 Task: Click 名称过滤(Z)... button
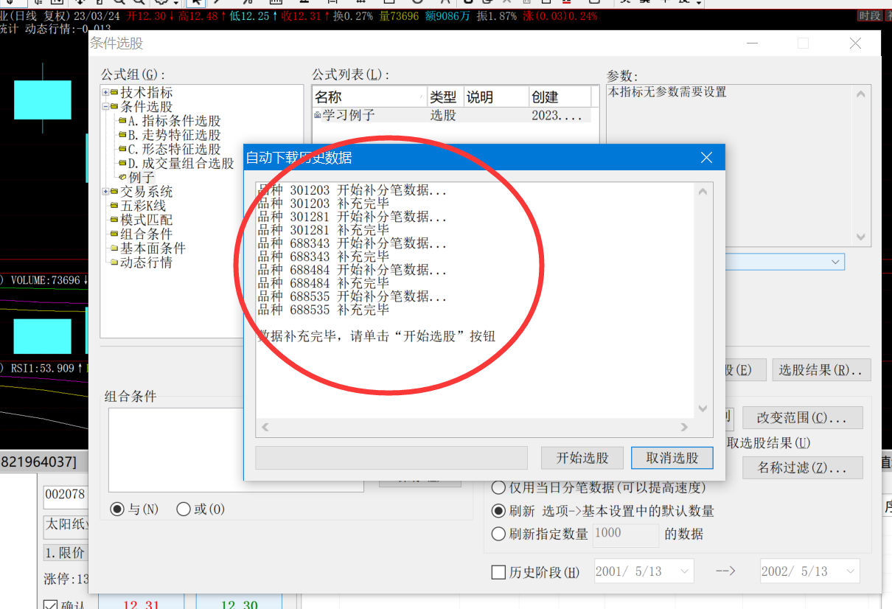pyautogui.click(x=802, y=467)
